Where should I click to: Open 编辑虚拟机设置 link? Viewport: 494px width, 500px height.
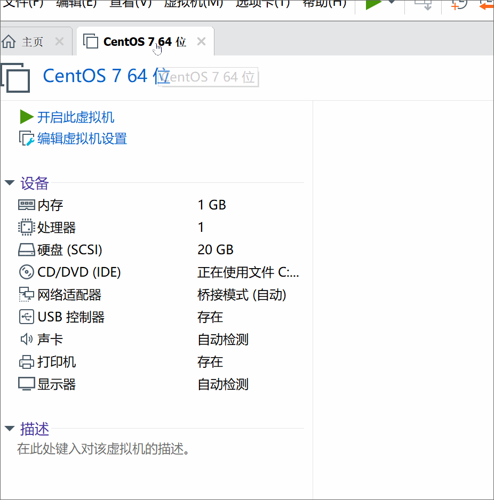pos(82,139)
